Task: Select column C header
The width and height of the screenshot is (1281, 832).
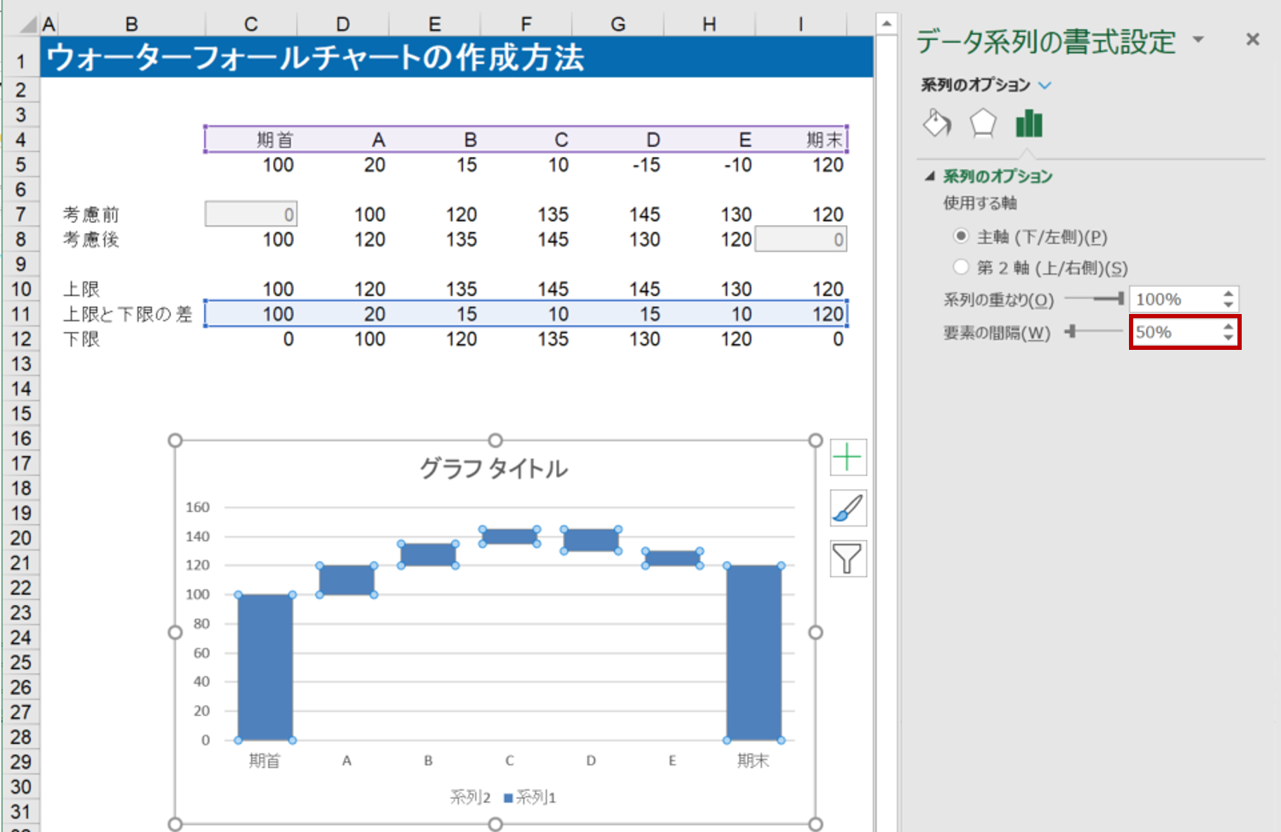Action: 250,24
